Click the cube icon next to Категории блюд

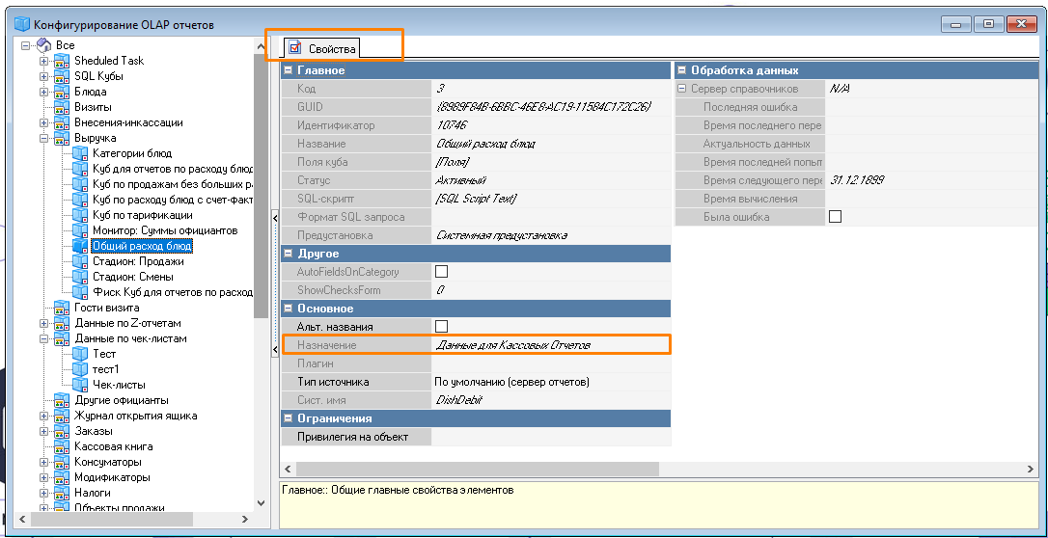coord(80,153)
